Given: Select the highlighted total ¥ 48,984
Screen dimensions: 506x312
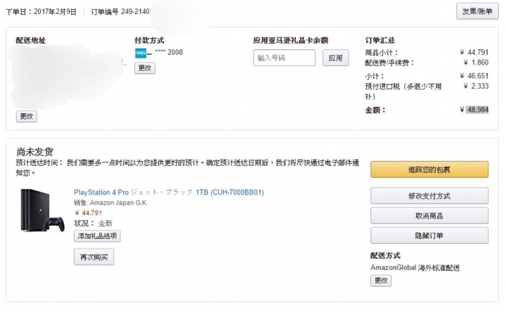Looking at the screenshot, I should coord(474,110).
